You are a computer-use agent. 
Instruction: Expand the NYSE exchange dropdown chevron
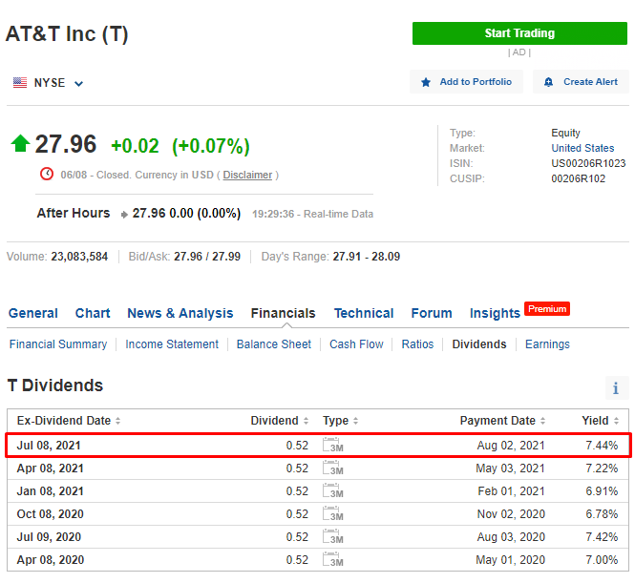click(x=78, y=84)
